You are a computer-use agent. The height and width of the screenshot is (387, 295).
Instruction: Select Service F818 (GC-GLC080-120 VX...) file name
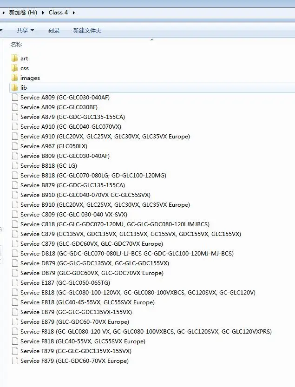coord(146,331)
